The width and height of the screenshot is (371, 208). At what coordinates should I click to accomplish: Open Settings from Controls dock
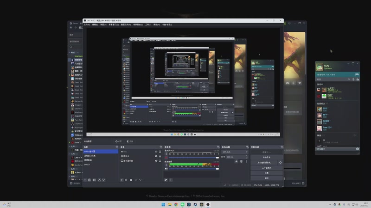(x=266, y=173)
